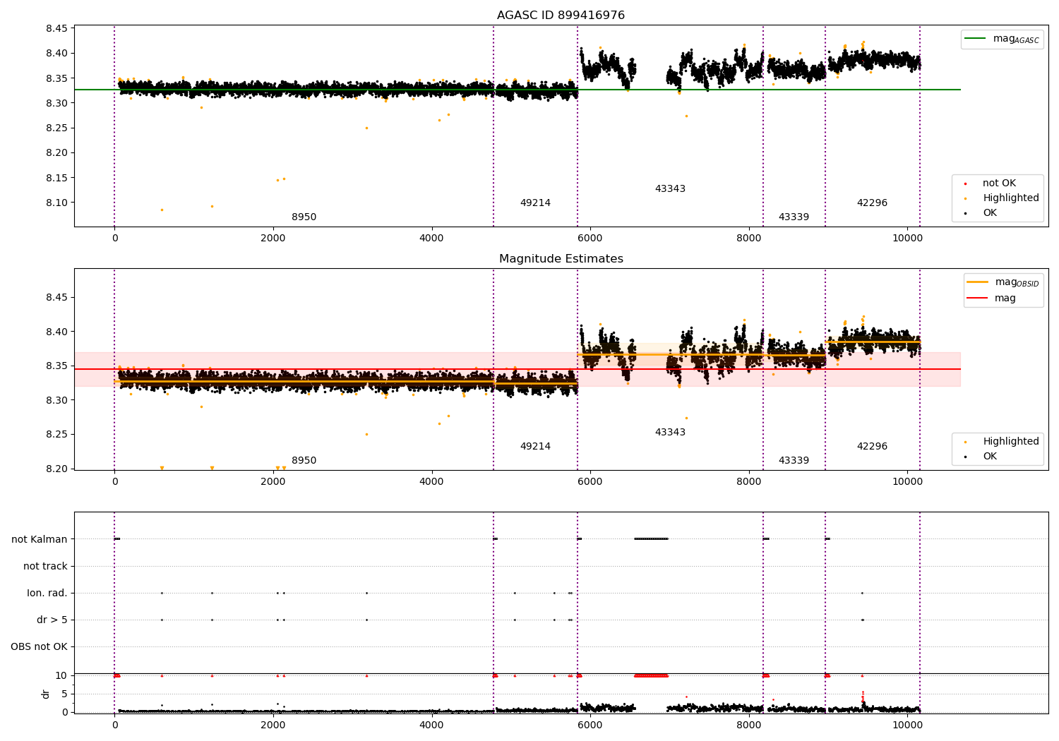Click the 43339 obsid label in middle plot
Screen dimensions: 1059x741
794,461
